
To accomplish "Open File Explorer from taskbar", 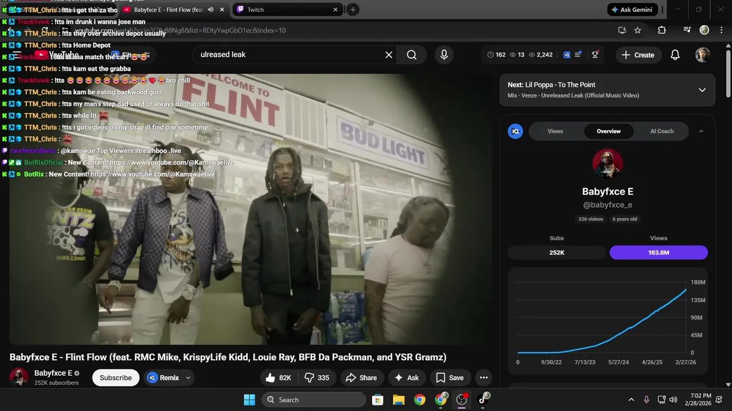I will click(x=399, y=400).
